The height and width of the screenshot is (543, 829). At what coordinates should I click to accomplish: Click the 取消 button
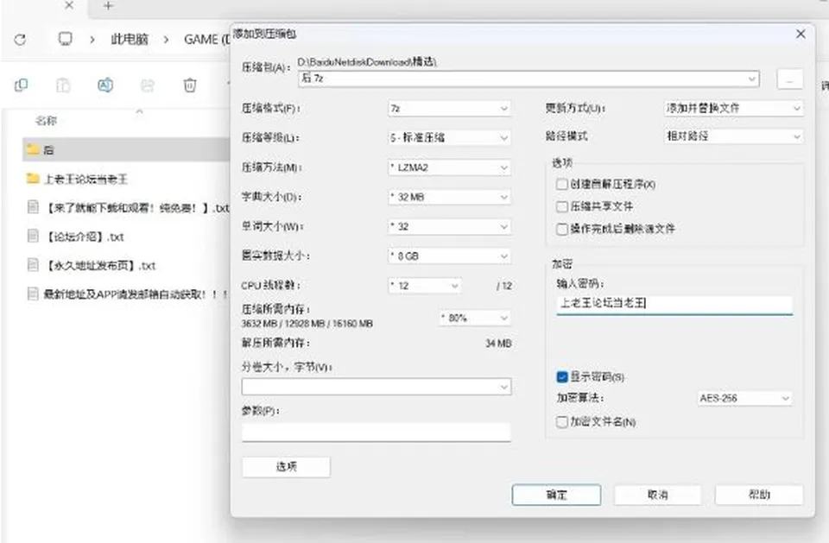coord(658,495)
